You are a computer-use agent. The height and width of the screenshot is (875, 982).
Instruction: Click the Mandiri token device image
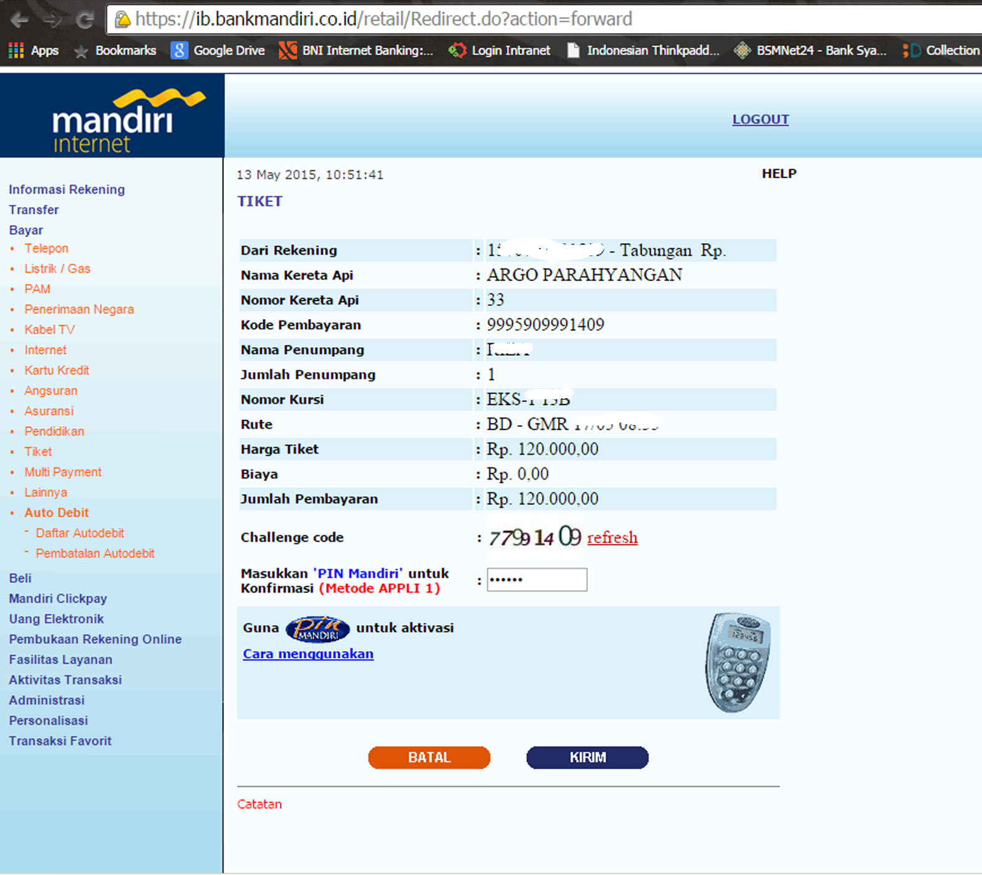coord(738,662)
